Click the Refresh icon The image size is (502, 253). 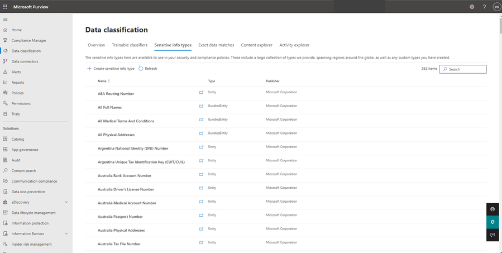pos(141,69)
